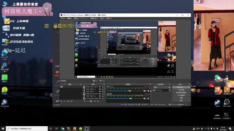The width and height of the screenshot is (234, 131).
Task: Mute the microphone/Aux speaker icon
Action: tap(144, 91)
